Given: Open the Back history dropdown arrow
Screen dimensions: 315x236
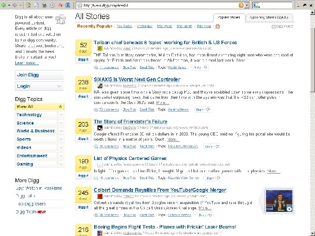Looking at the screenshot, I should click(x=9, y=5).
